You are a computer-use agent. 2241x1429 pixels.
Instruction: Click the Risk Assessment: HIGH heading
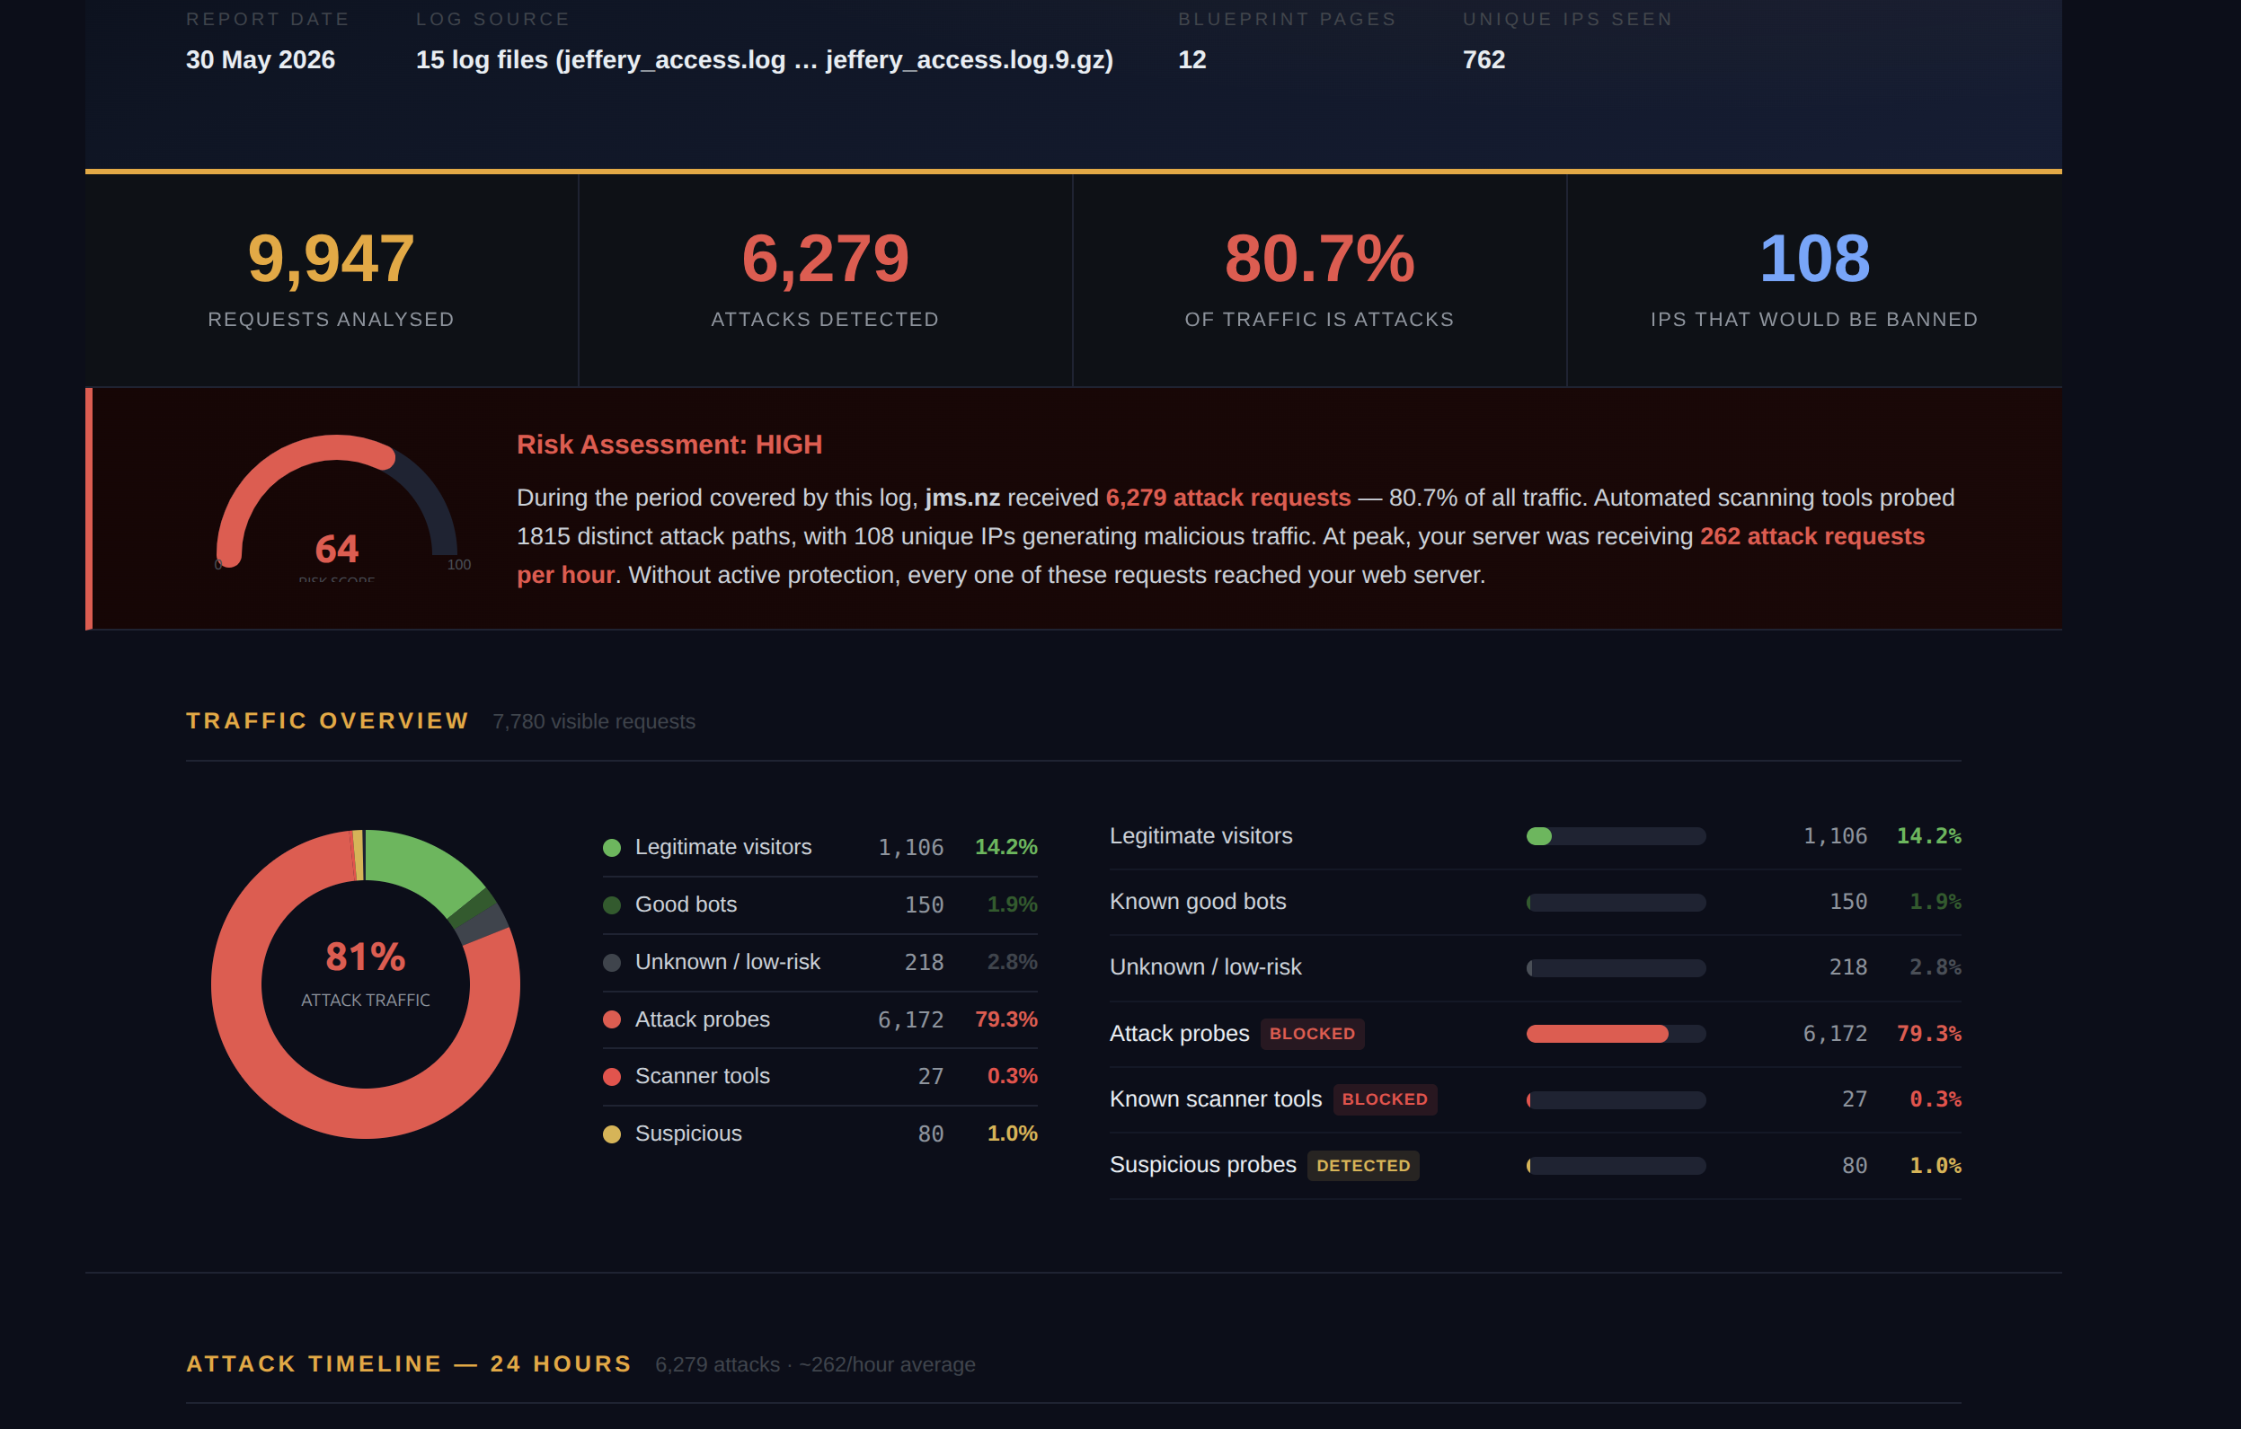[669, 445]
